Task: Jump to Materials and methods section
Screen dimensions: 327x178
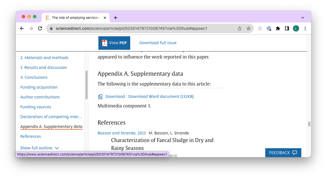Action: coord(44,58)
